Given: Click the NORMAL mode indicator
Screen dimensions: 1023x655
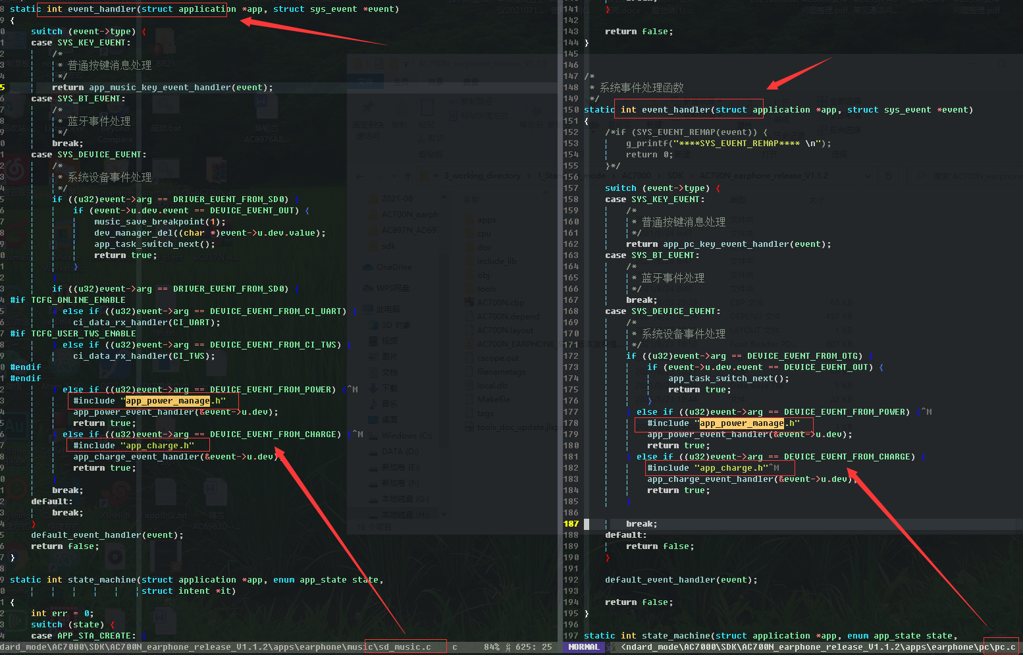Looking at the screenshot, I should 584,647.
